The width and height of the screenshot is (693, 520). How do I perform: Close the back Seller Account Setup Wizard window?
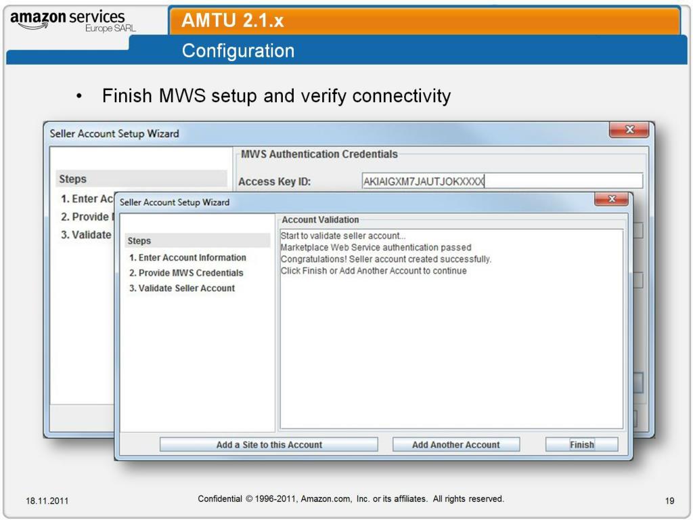[629, 129]
